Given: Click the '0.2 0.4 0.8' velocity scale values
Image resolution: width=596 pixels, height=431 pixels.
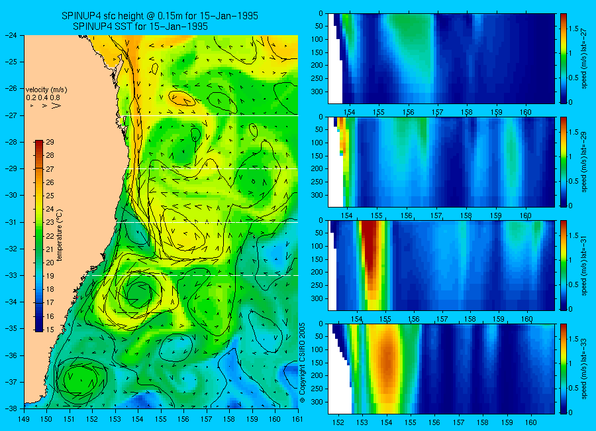Looking at the screenshot, I should 43,97.
